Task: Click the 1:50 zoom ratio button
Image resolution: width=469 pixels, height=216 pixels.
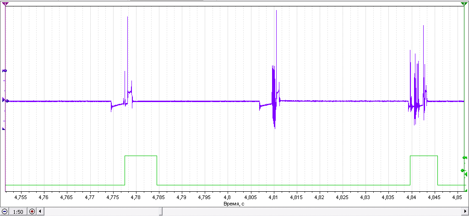Action: tap(18, 211)
